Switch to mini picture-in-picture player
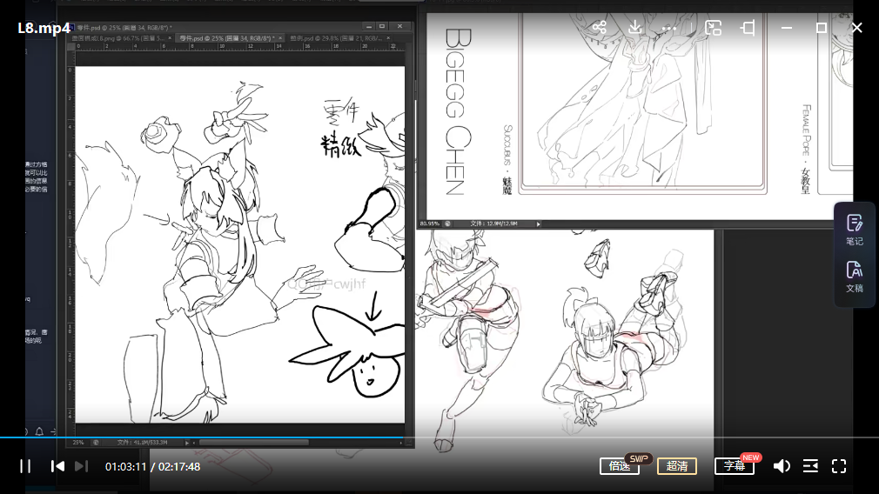 713,28
